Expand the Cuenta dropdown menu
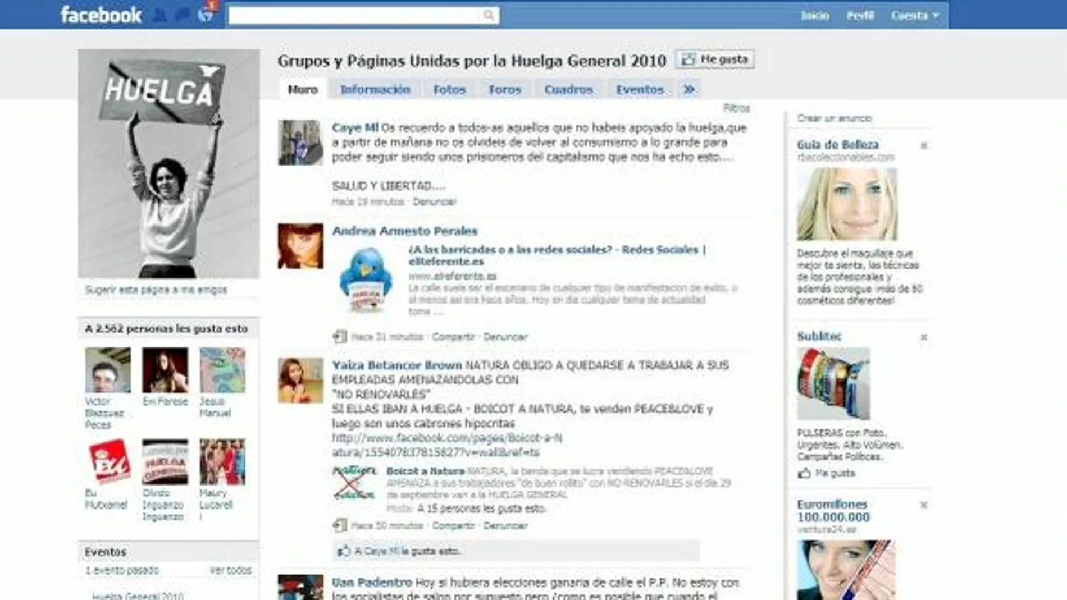 coord(914,16)
